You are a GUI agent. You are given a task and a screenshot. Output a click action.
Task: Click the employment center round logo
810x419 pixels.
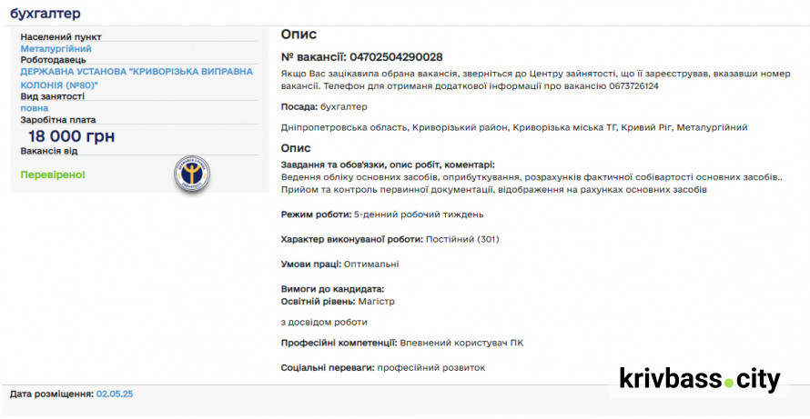click(193, 173)
